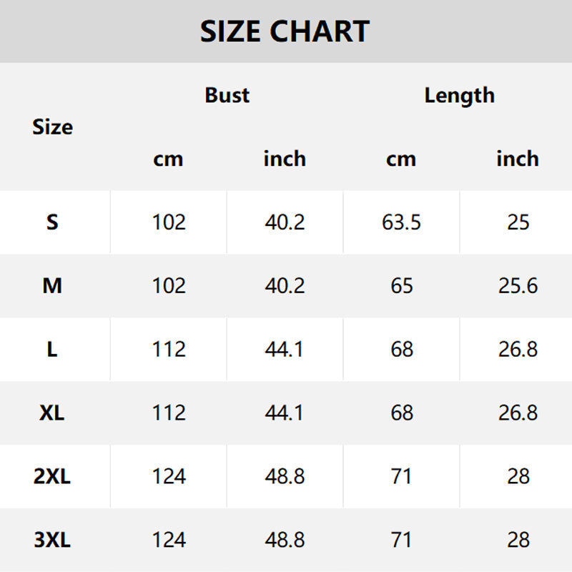The image size is (572, 572).
Task: Click the 25.6 length inch cell
Action: coord(518,286)
